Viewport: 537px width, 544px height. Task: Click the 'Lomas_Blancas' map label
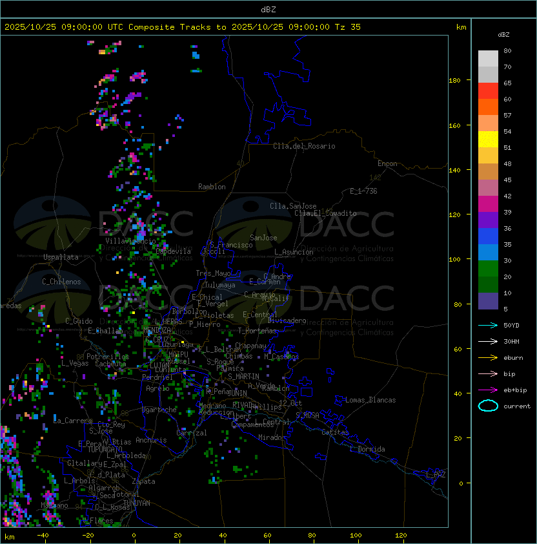[x=370, y=400]
